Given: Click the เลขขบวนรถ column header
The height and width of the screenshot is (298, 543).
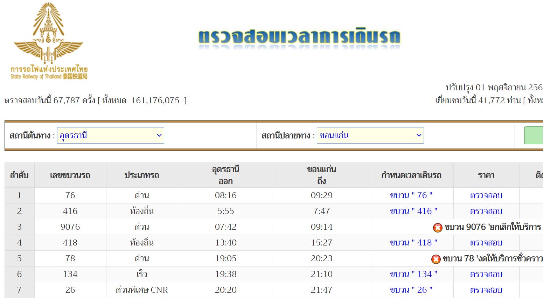Looking at the screenshot, I should coord(70,175).
